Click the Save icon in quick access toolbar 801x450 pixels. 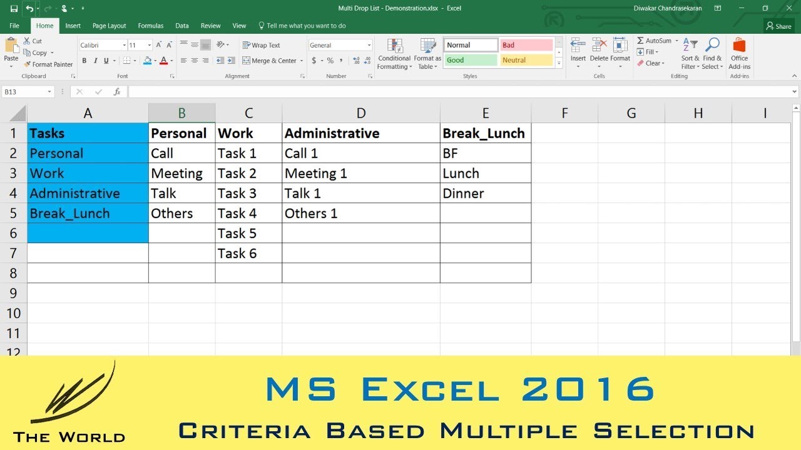tap(14, 9)
